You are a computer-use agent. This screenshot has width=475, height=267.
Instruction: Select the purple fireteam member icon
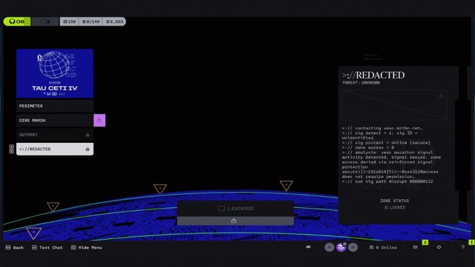pos(341,247)
